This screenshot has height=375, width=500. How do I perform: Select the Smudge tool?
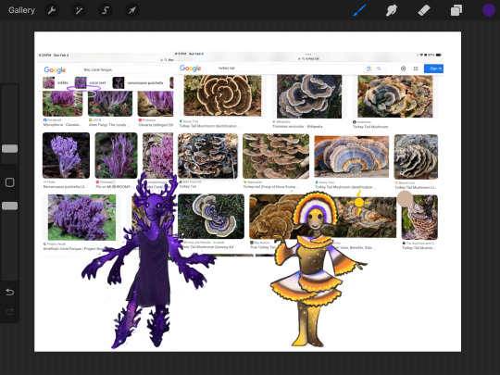(x=392, y=10)
